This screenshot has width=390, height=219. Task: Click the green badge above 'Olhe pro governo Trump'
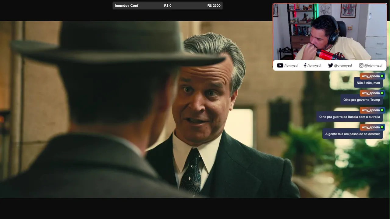coord(382,93)
